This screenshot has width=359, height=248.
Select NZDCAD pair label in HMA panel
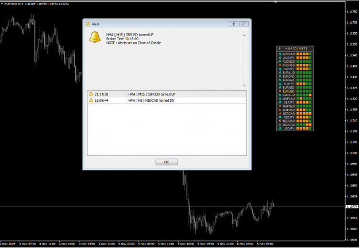288,113
